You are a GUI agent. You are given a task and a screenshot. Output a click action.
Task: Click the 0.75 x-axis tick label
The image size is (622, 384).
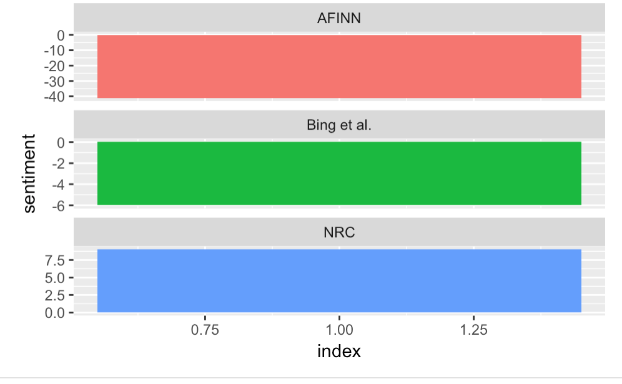205,329
